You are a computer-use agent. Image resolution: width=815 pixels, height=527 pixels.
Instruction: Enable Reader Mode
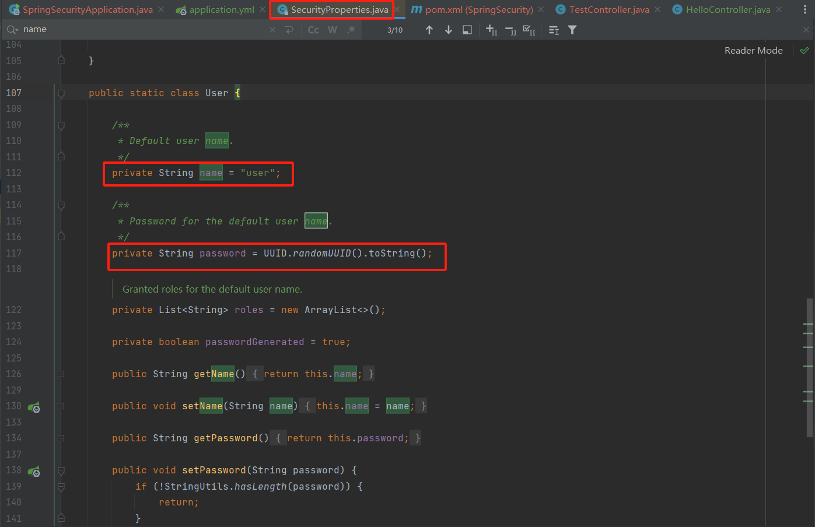tap(753, 51)
